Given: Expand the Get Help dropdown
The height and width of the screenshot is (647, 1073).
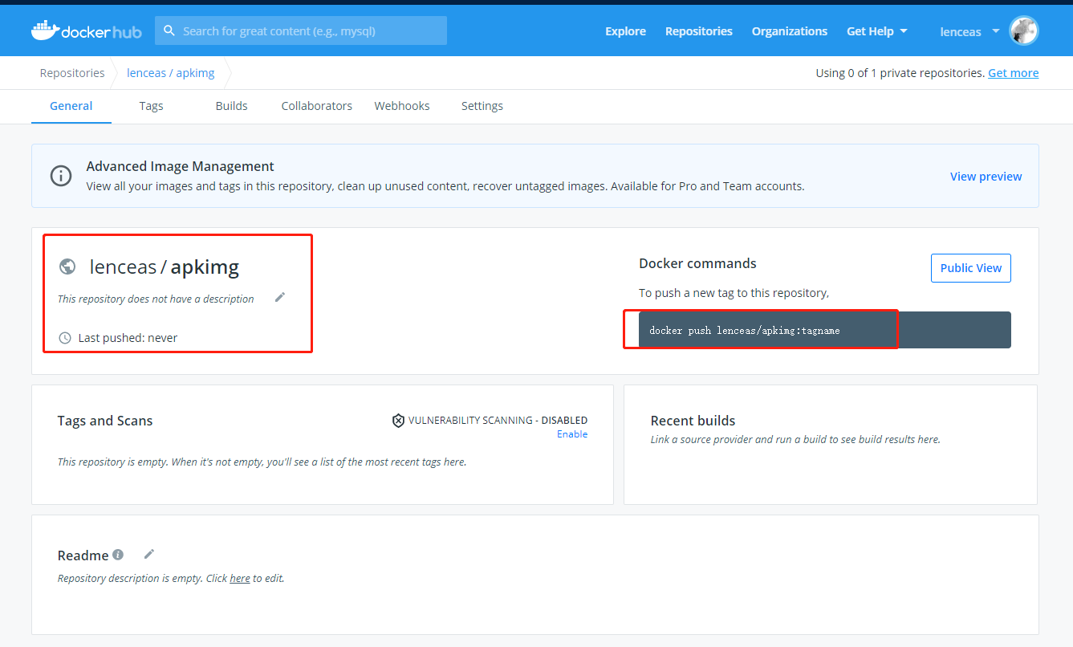Looking at the screenshot, I should click(x=876, y=31).
